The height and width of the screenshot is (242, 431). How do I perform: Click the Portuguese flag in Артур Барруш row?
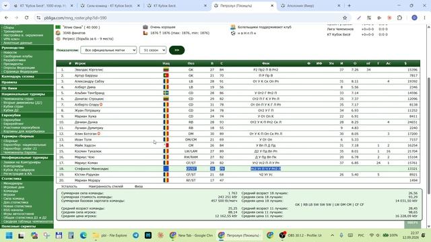[166, 75]
